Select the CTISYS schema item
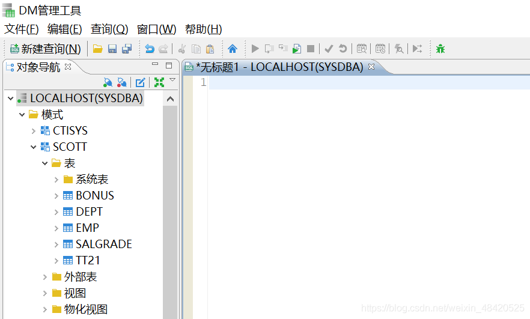Screen dimensions: 530x319 64,131
